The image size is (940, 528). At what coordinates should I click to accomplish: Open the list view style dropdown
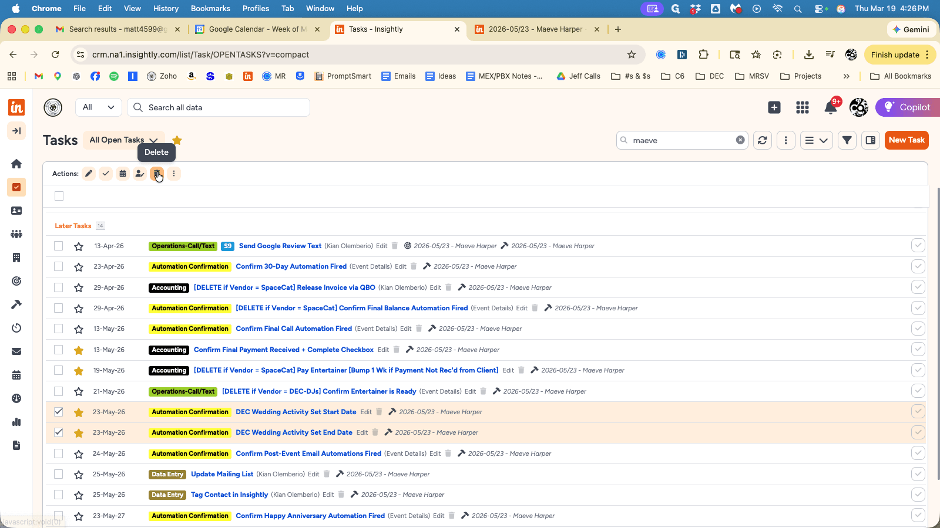coord(817,140)
